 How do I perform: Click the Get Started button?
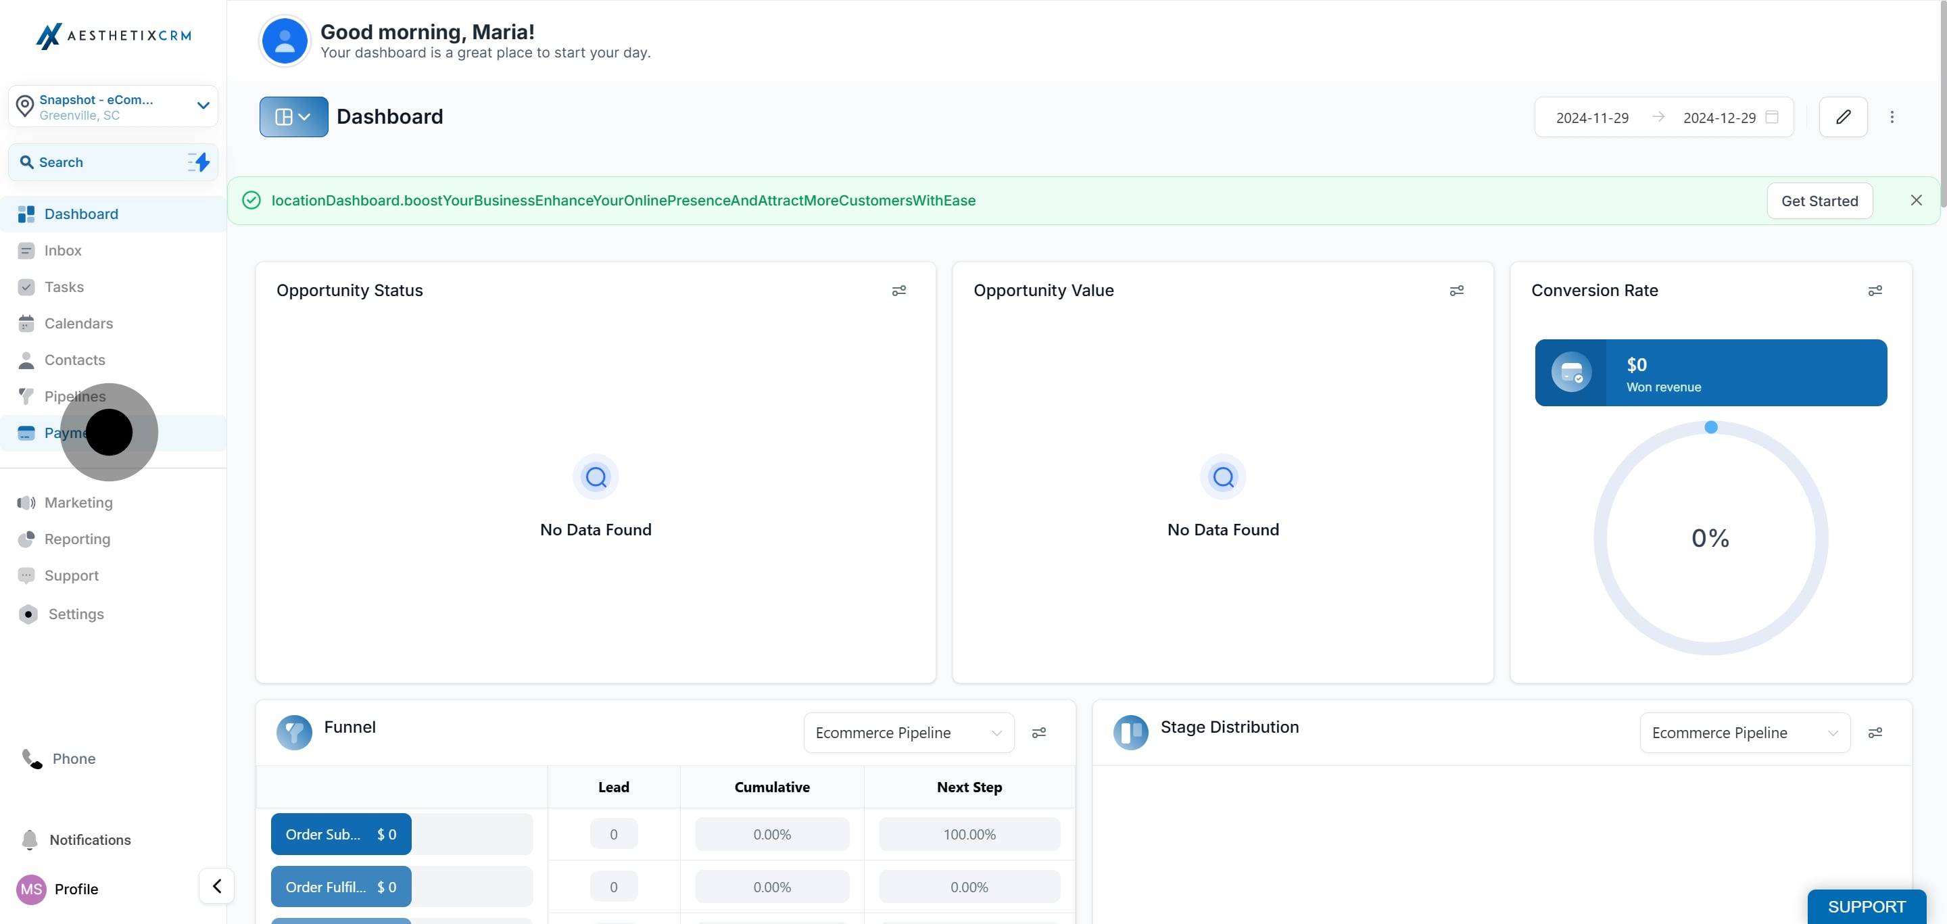1819,201
